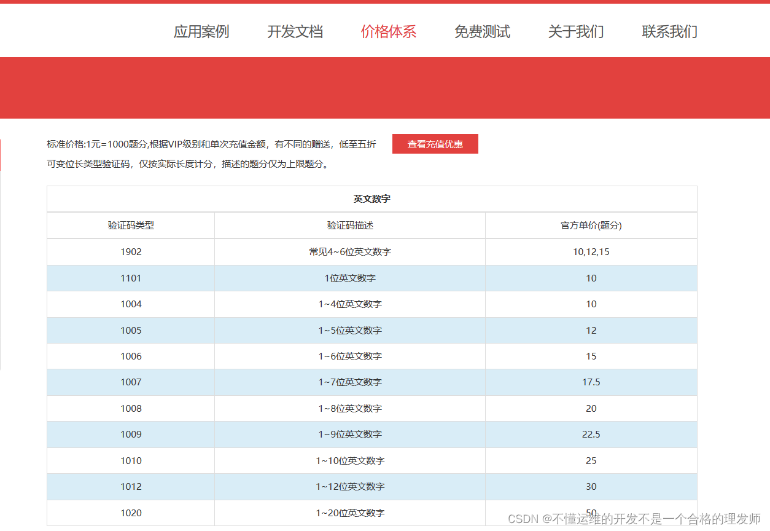Click the description 1~4位英文数字
This screenshot has width=770, height=531.
[350, 304]
